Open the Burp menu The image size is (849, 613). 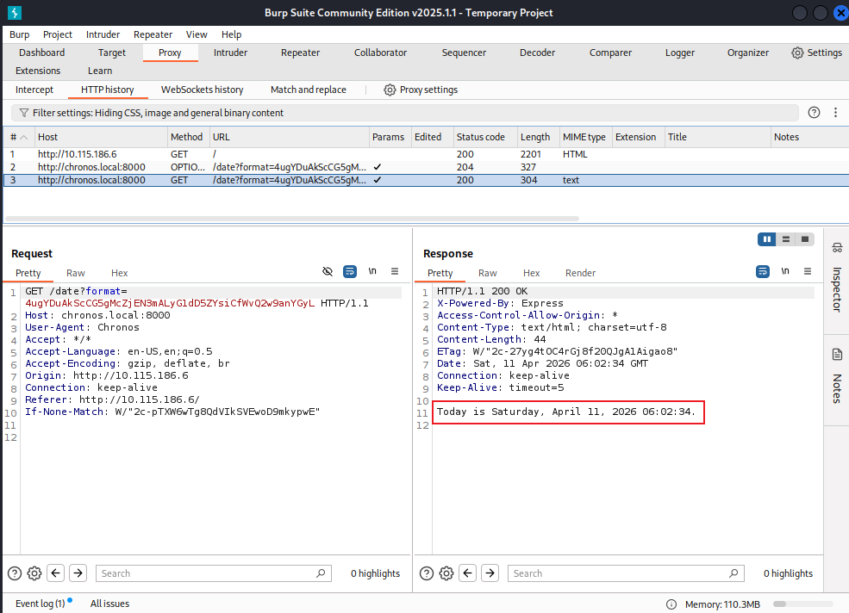[20, 34]
